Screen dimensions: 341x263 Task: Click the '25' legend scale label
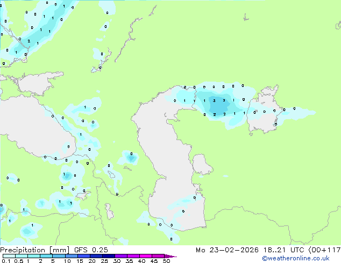pos(104,261)
